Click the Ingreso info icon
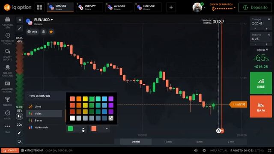The image size is (274, 154). click(x=267, y=50)
